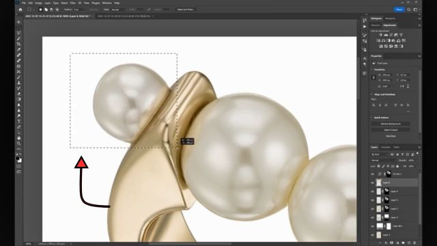The image size is (437, 246).
Task: Open the Filter menu
Action: pyautogui.click(x=73, y=3)
